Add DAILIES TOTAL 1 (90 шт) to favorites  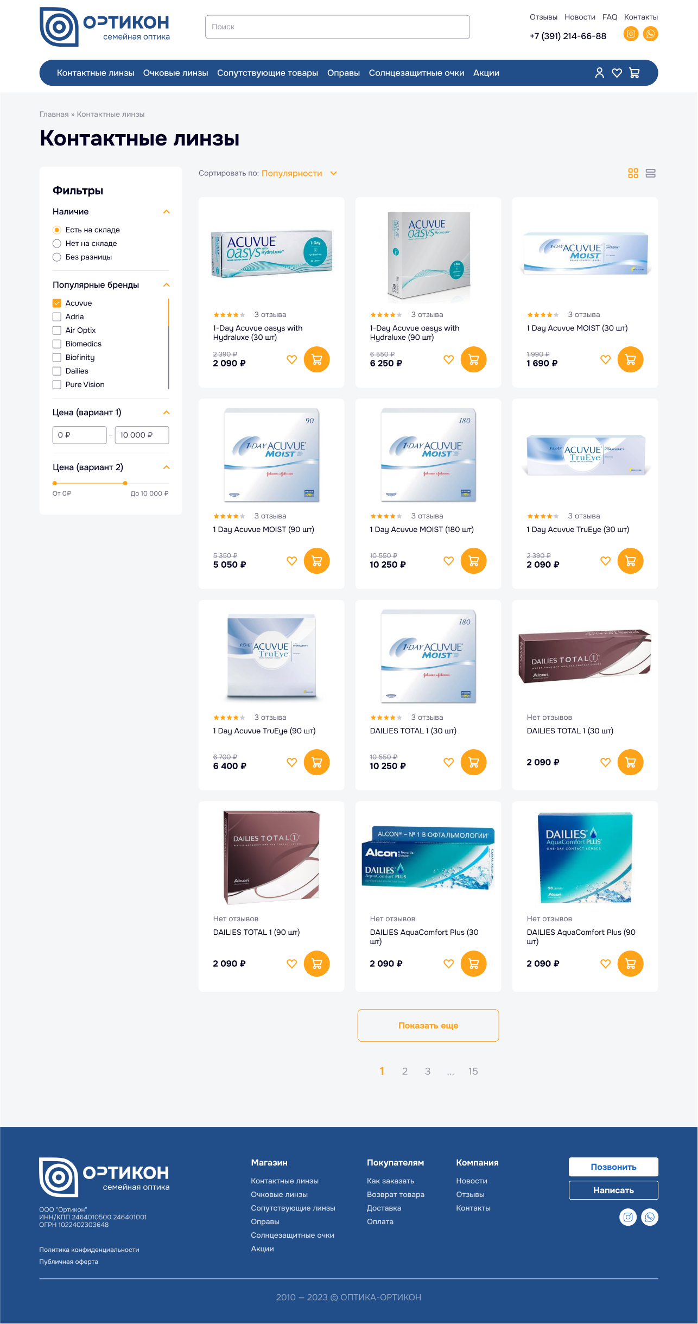tap(291, 964)
